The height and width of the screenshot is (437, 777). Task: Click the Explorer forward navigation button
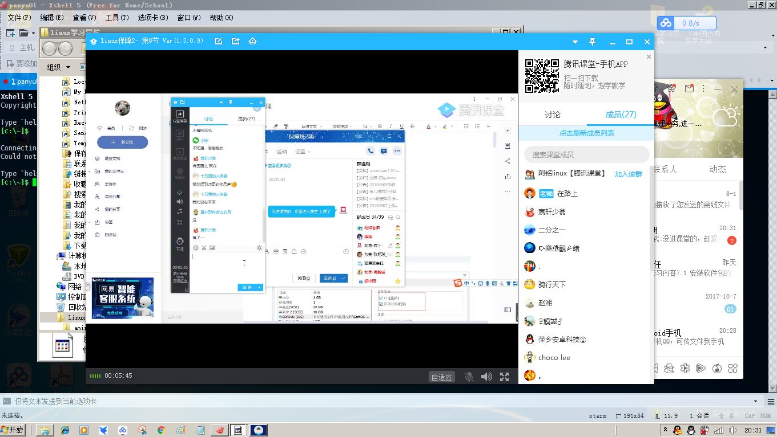tap(66, 48)
